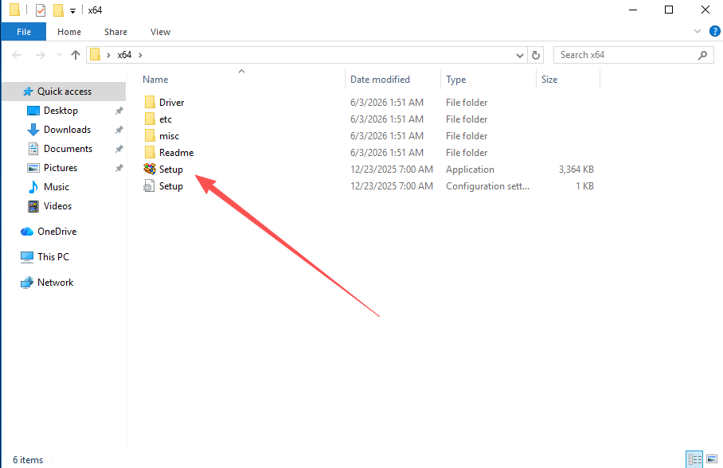
Task: Click the Readme folder's modified date
Action: 386,152
